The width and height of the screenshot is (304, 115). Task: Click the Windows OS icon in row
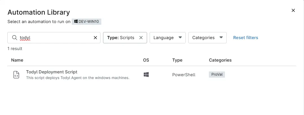coord(146,75)
